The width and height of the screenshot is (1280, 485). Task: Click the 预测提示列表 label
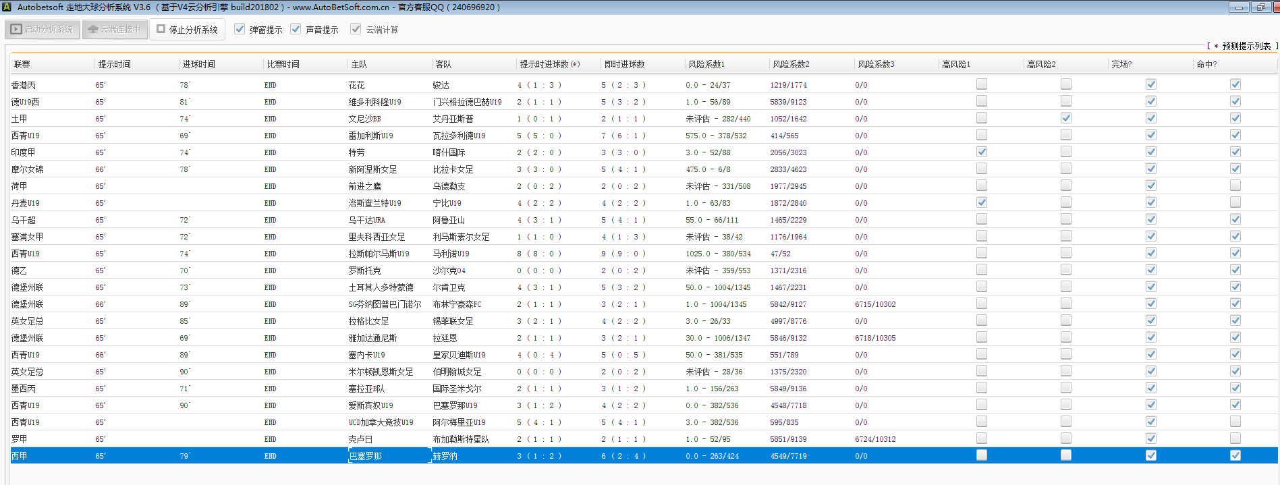1246,46
